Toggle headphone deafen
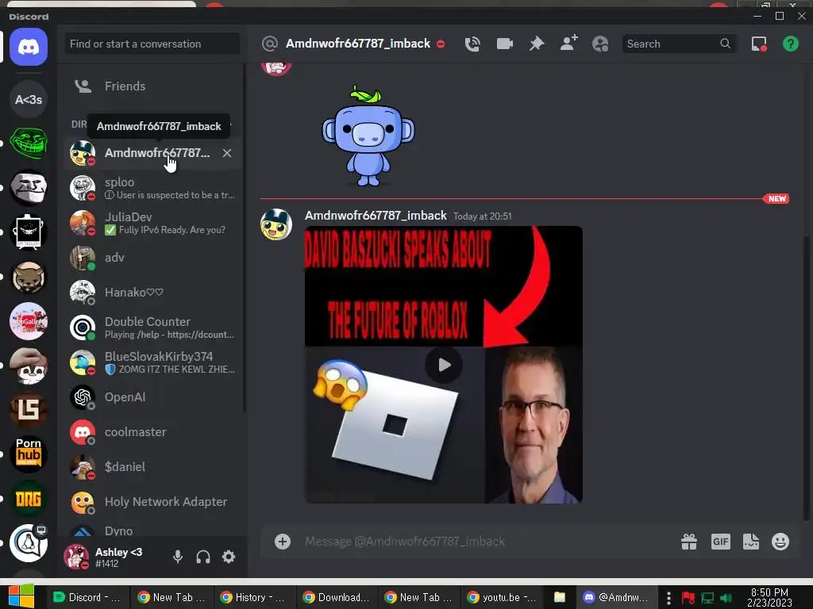813x609 pixels. click(203, 557)
